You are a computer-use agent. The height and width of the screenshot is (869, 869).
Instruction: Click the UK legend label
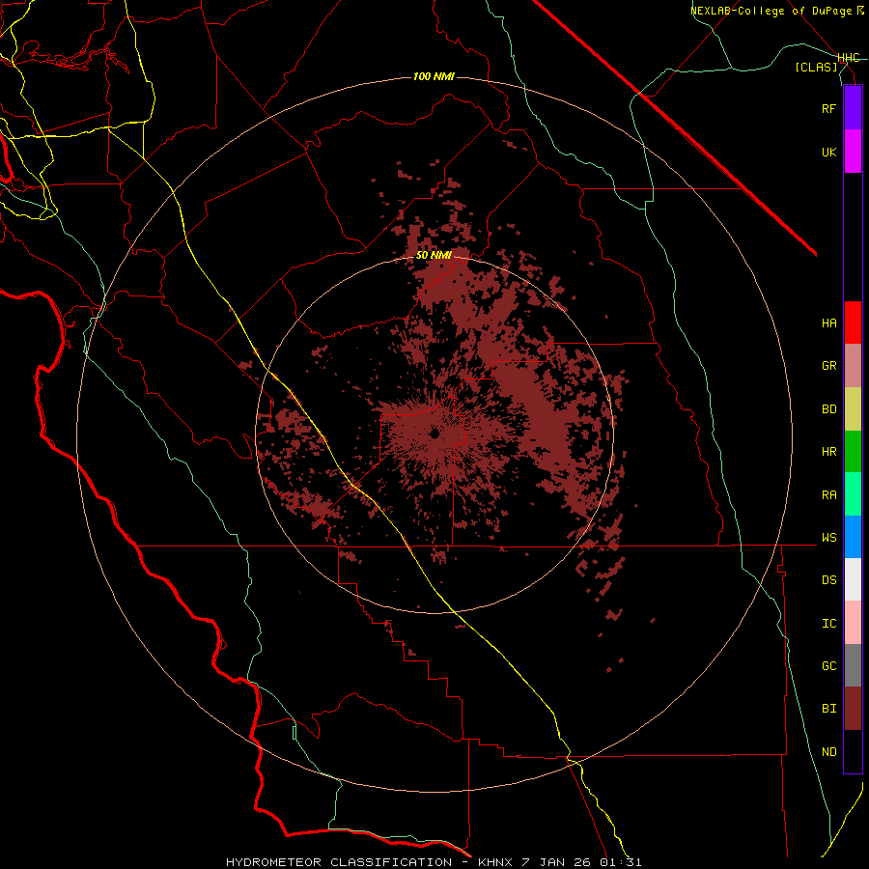pos(828,152)
